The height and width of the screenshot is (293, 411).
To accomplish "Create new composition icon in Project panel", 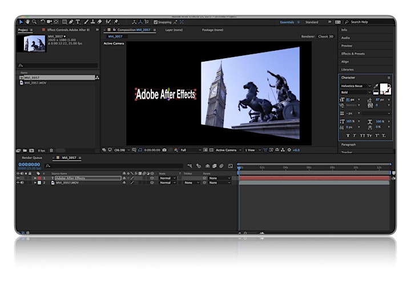I will 32,150.
